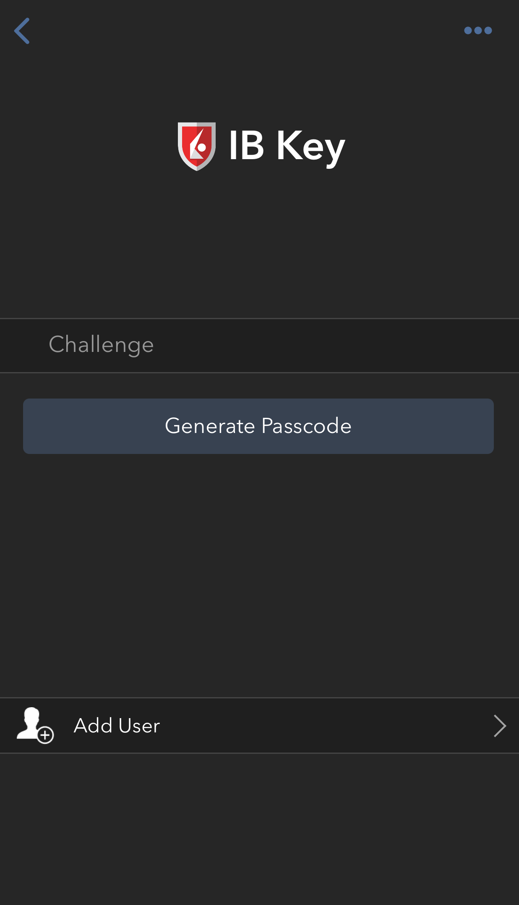Tap the rightmost dot of options icon
This screenshot has height=905, width=519.
point(488,30)
